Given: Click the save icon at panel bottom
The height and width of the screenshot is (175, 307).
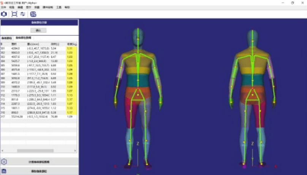Looking at the screenshot, I should pyautogui.click(x=4, y=171).
